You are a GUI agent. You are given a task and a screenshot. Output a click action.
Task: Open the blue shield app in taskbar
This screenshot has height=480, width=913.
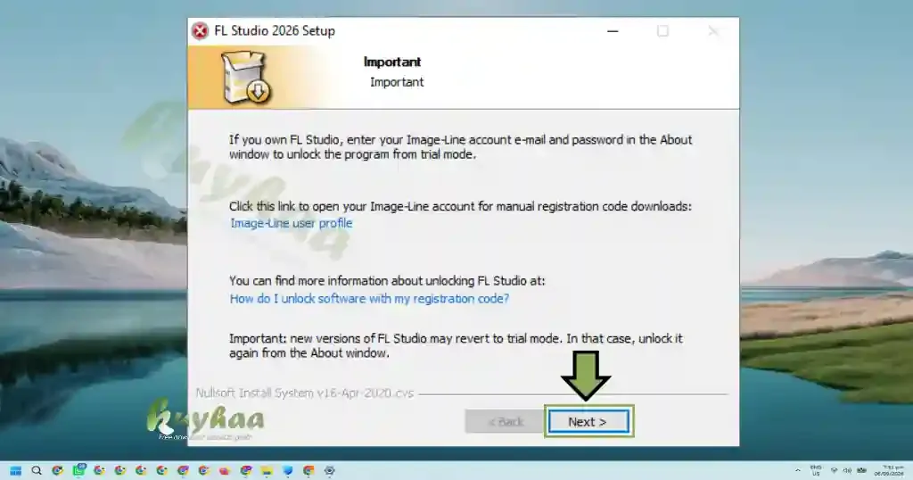tap(288, 471)
